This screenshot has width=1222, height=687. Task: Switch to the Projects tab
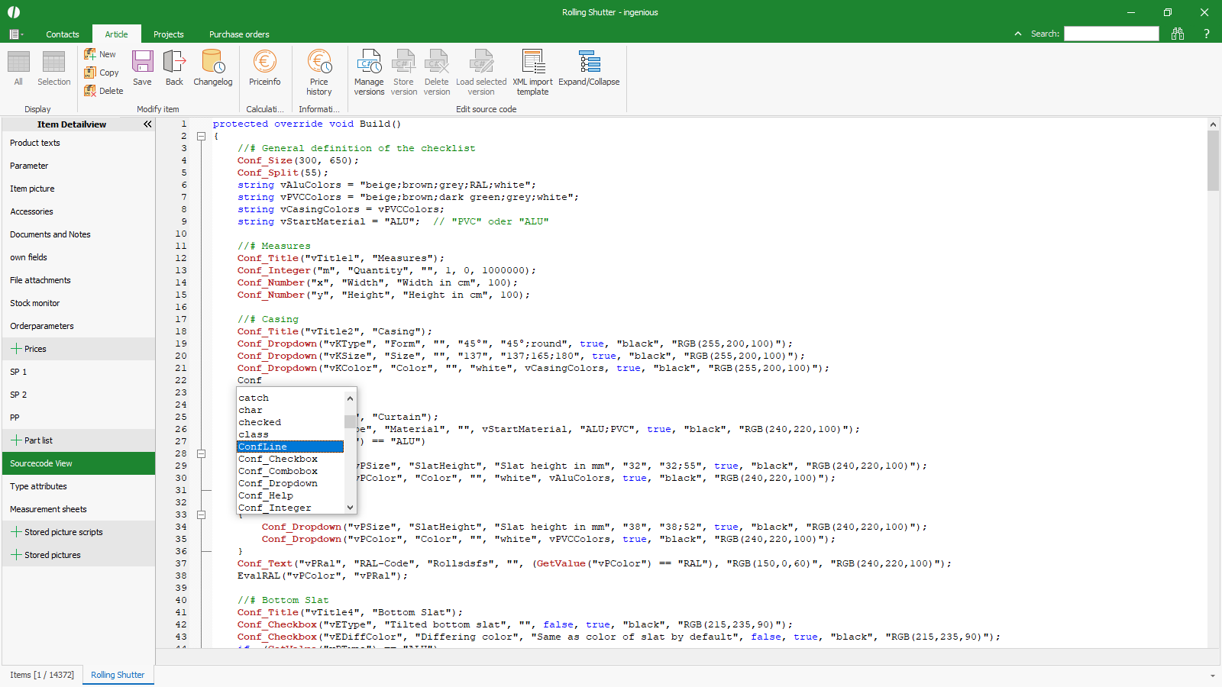pos(168,34)
